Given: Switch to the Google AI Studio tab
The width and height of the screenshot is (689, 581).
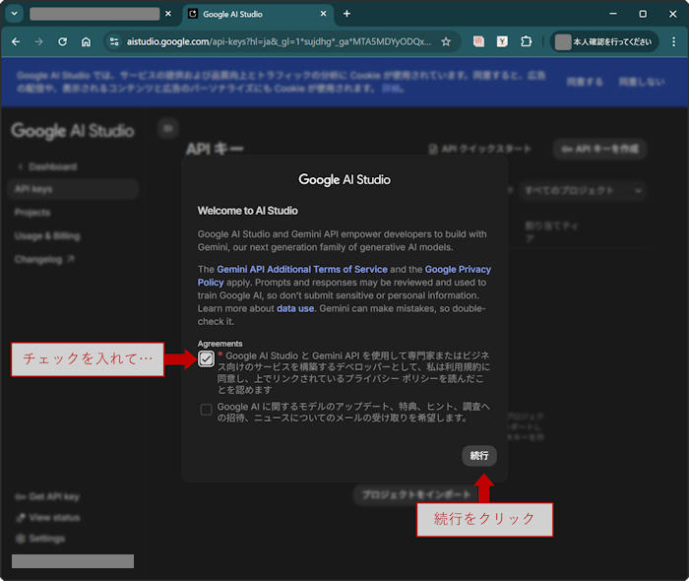Looking at the screenshot, I should click(x=251, y=15).
